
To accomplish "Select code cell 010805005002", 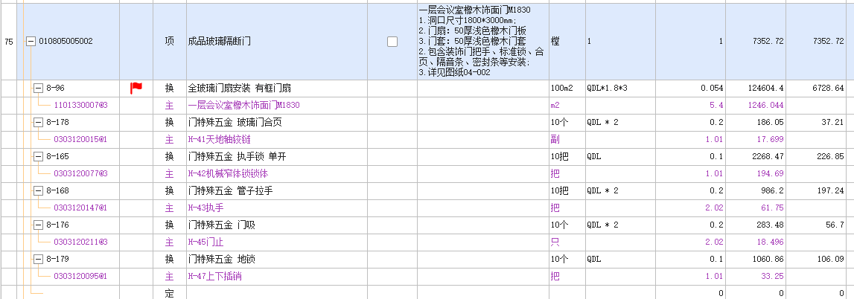I will [66, 42].
